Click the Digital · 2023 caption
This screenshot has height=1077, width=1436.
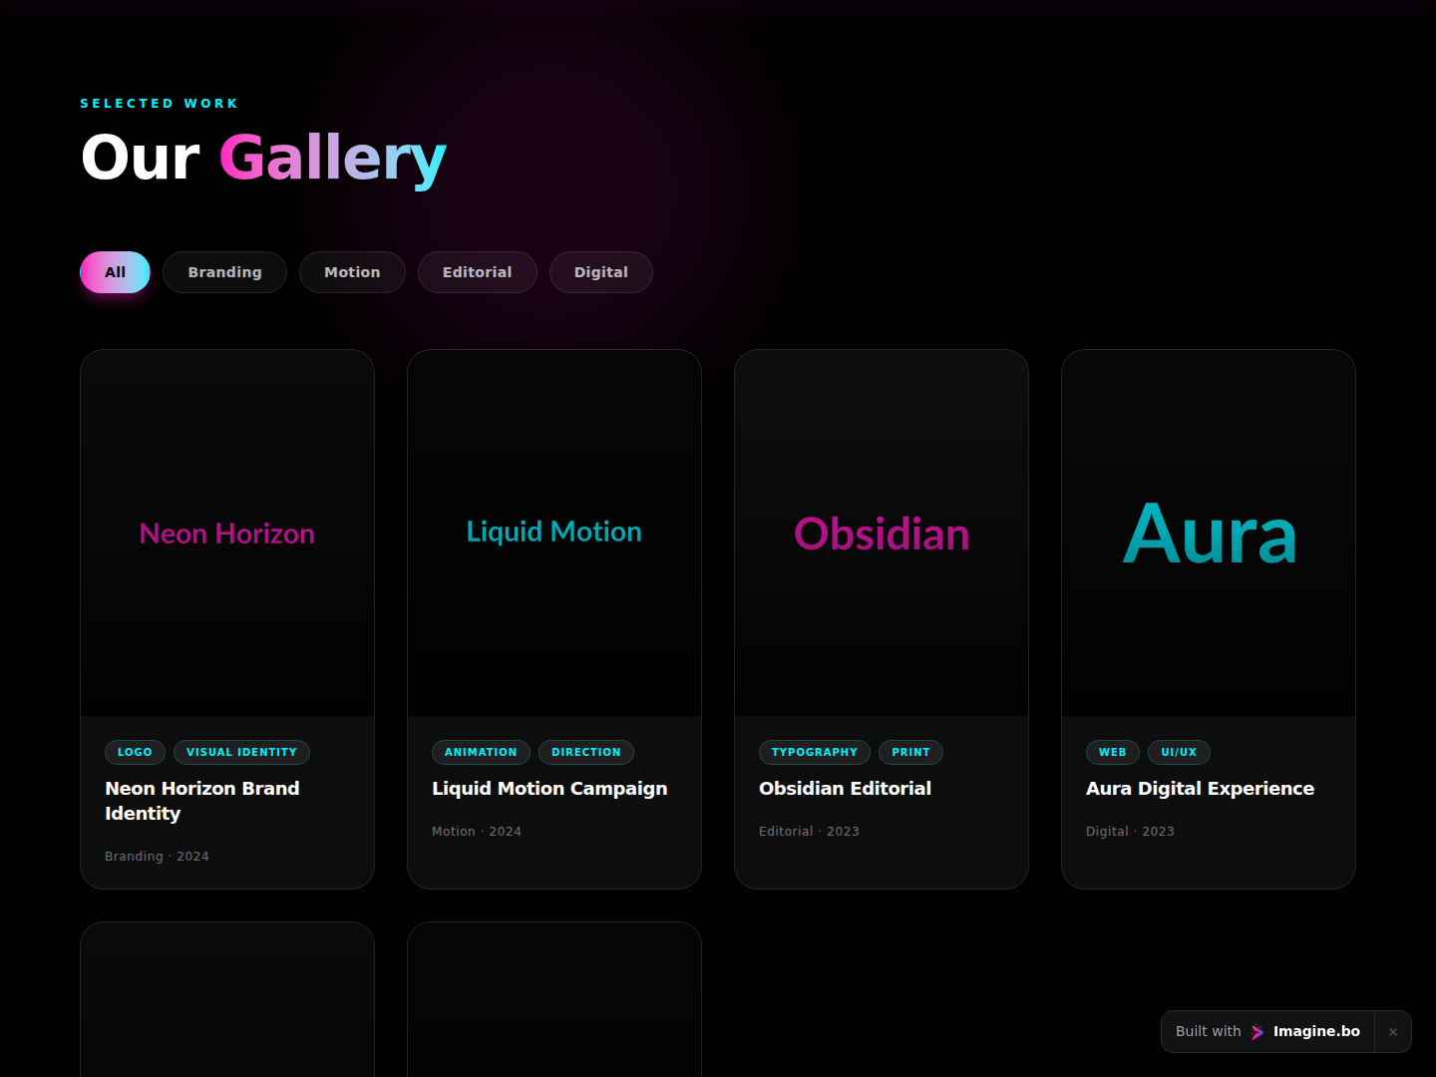click(x=1130, y=832)
